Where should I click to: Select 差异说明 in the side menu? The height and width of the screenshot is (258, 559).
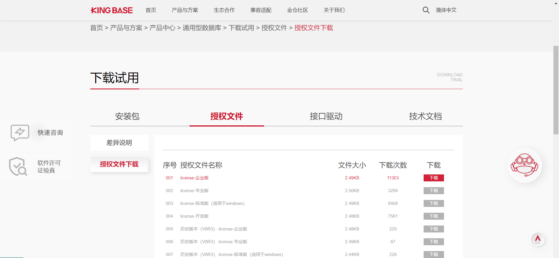point(119,143)
